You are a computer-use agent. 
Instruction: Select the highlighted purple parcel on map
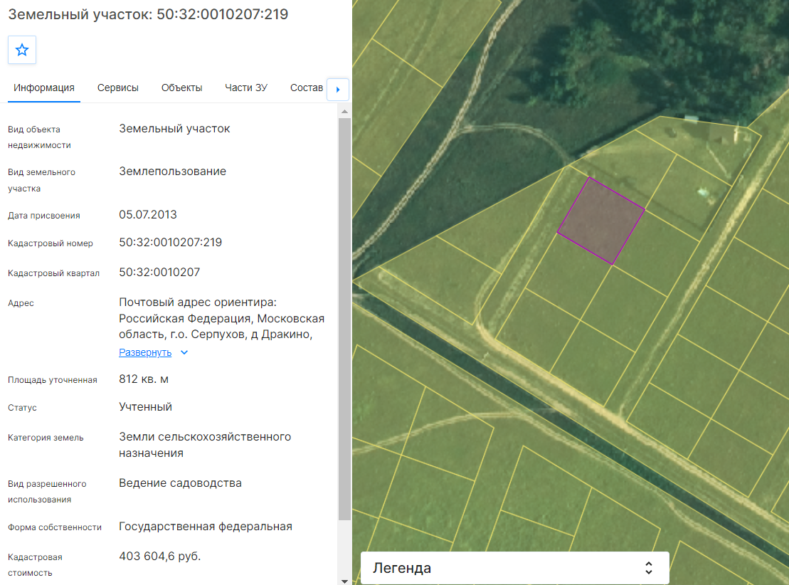pos(600,221)
